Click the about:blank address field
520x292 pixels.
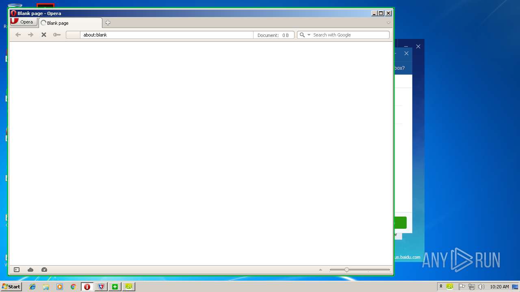click(x=167, y=35)
